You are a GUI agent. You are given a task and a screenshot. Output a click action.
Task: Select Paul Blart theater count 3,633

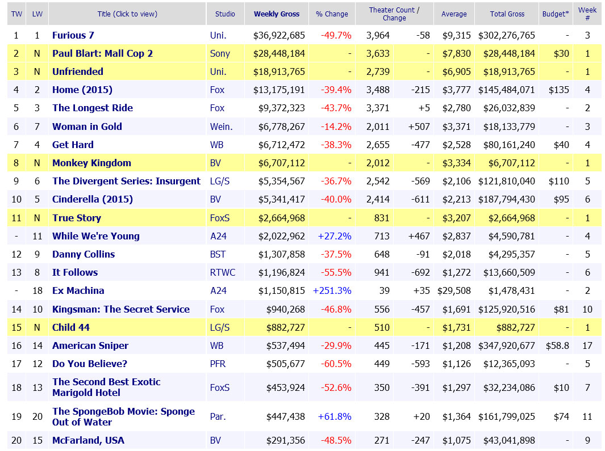point(378,53)
